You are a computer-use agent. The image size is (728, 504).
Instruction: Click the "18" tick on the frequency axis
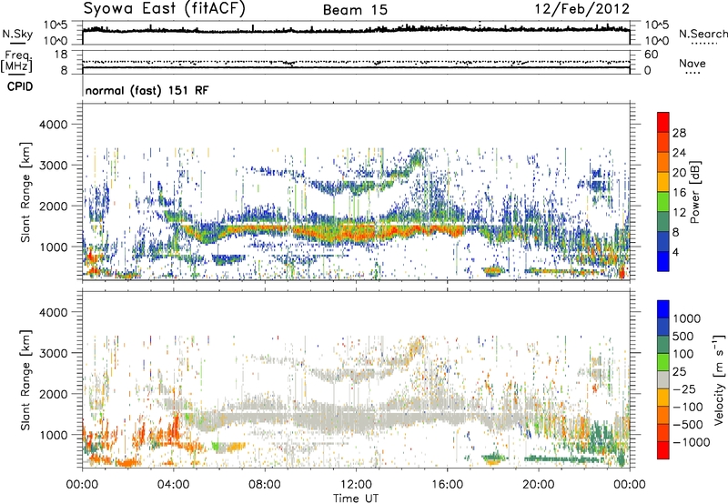coord(61,55)
